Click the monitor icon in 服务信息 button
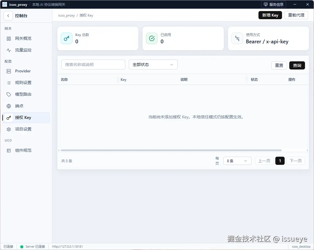 point(265,4)
